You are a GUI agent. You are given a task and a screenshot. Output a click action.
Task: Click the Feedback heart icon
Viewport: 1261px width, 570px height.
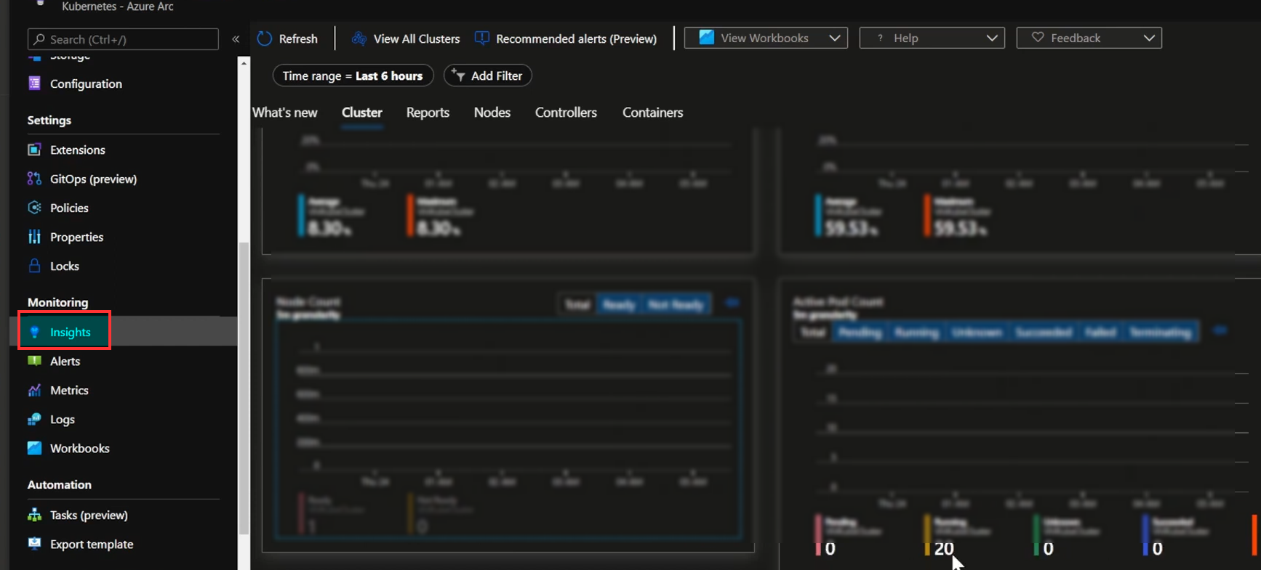[1038, 38]
